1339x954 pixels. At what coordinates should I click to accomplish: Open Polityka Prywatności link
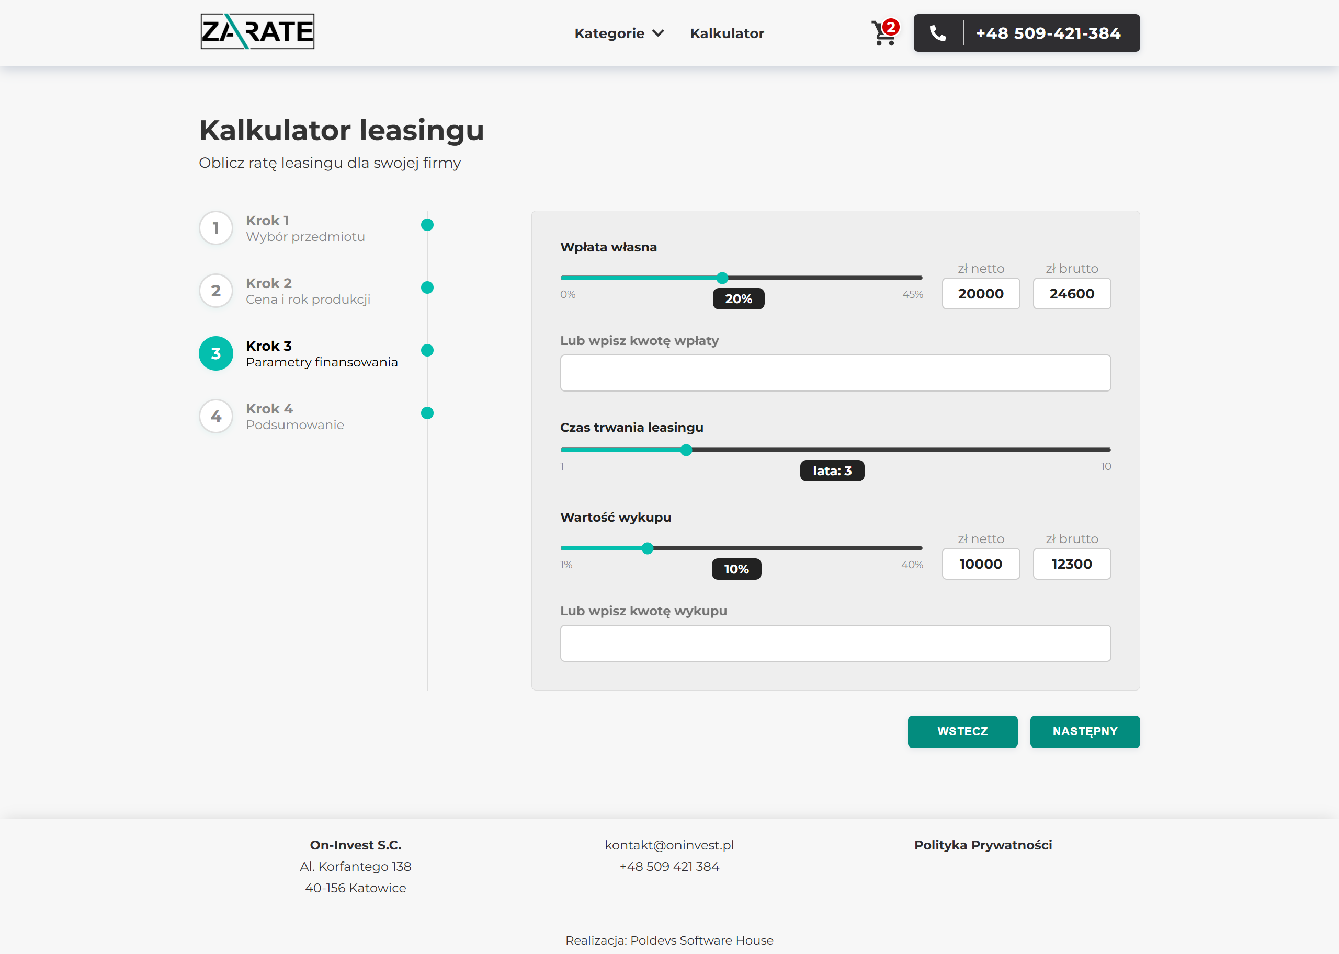[982, 845]
